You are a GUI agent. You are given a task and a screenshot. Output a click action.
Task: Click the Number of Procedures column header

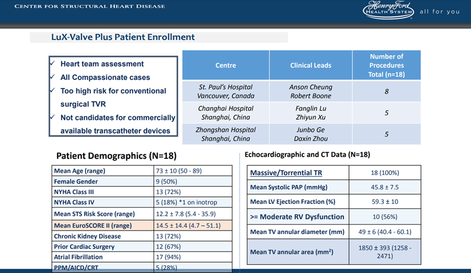pos(386,65)
